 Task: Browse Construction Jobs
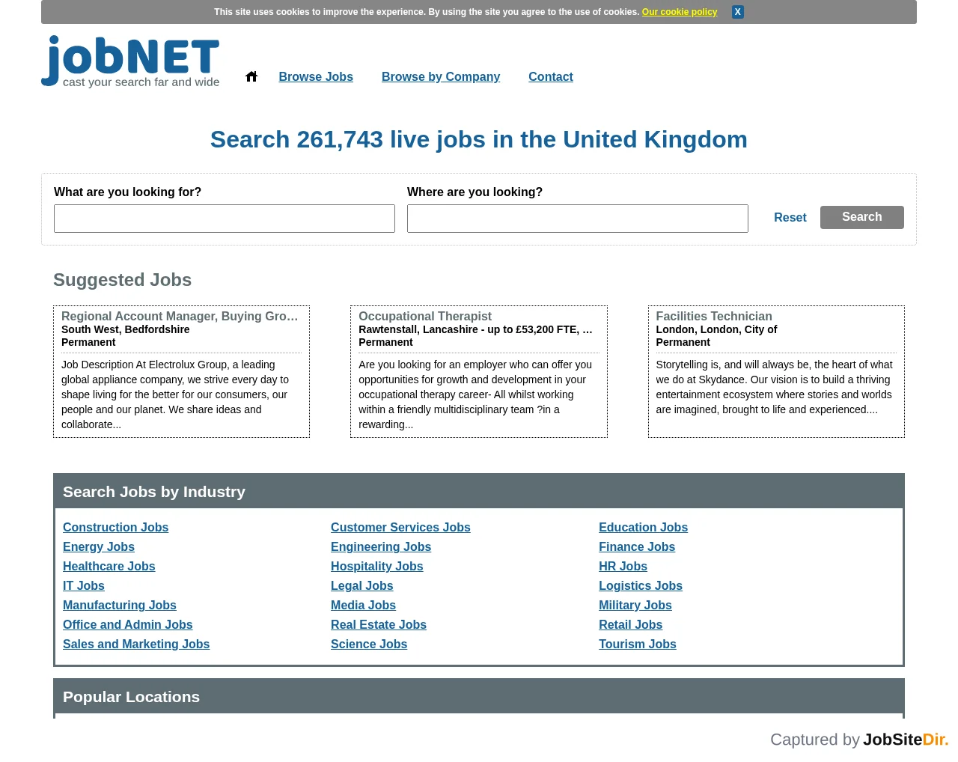click(x=116, y=527)
